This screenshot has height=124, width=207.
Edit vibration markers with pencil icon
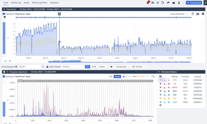[160, 105]
